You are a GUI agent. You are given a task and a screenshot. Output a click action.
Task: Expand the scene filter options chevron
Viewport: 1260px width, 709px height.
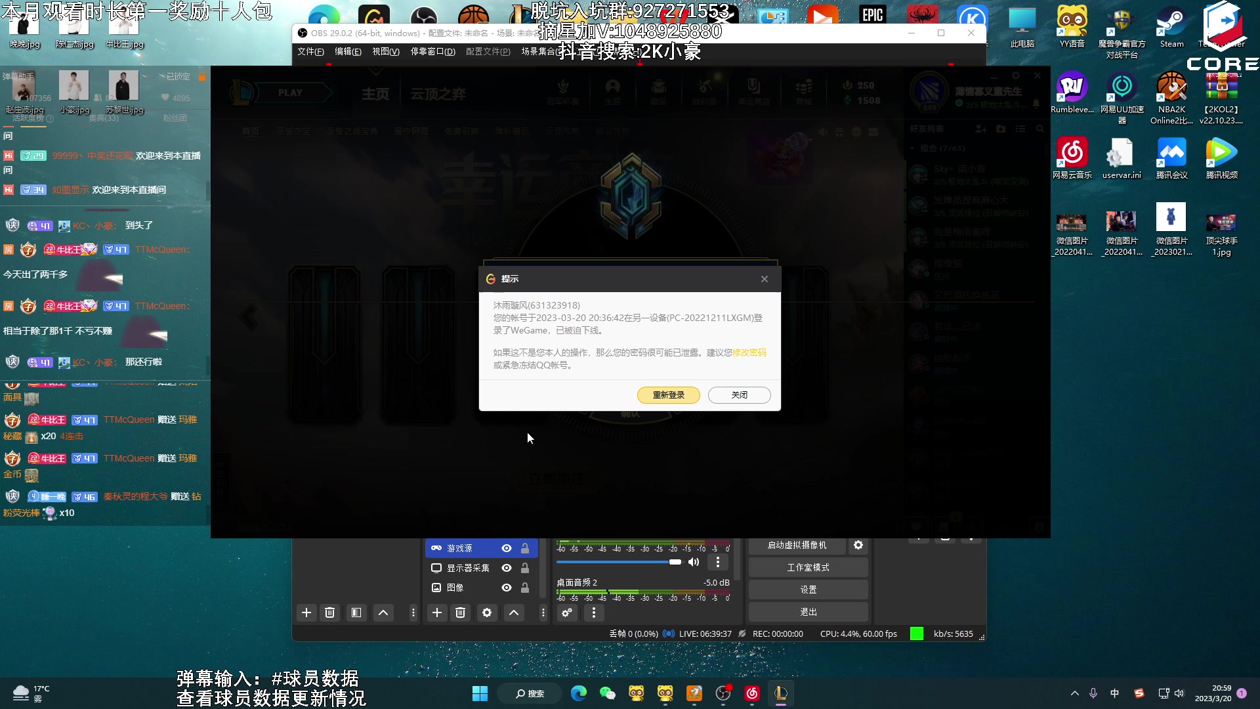click(x=383, y=613)
